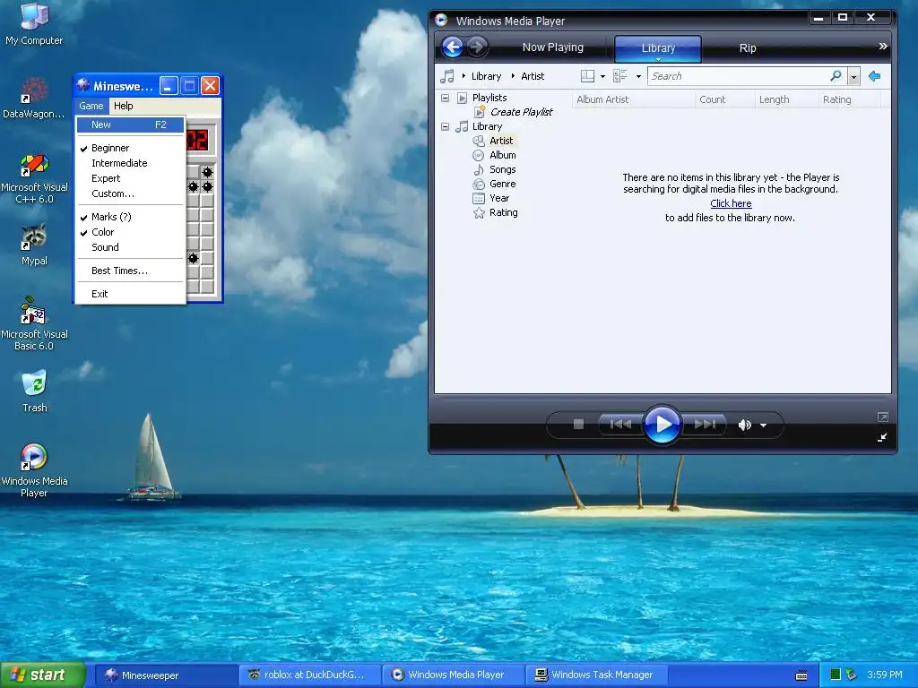This screenshot has width=918, height=688.
Task: Select Rating in the library tree
Action: click(504, 212)
